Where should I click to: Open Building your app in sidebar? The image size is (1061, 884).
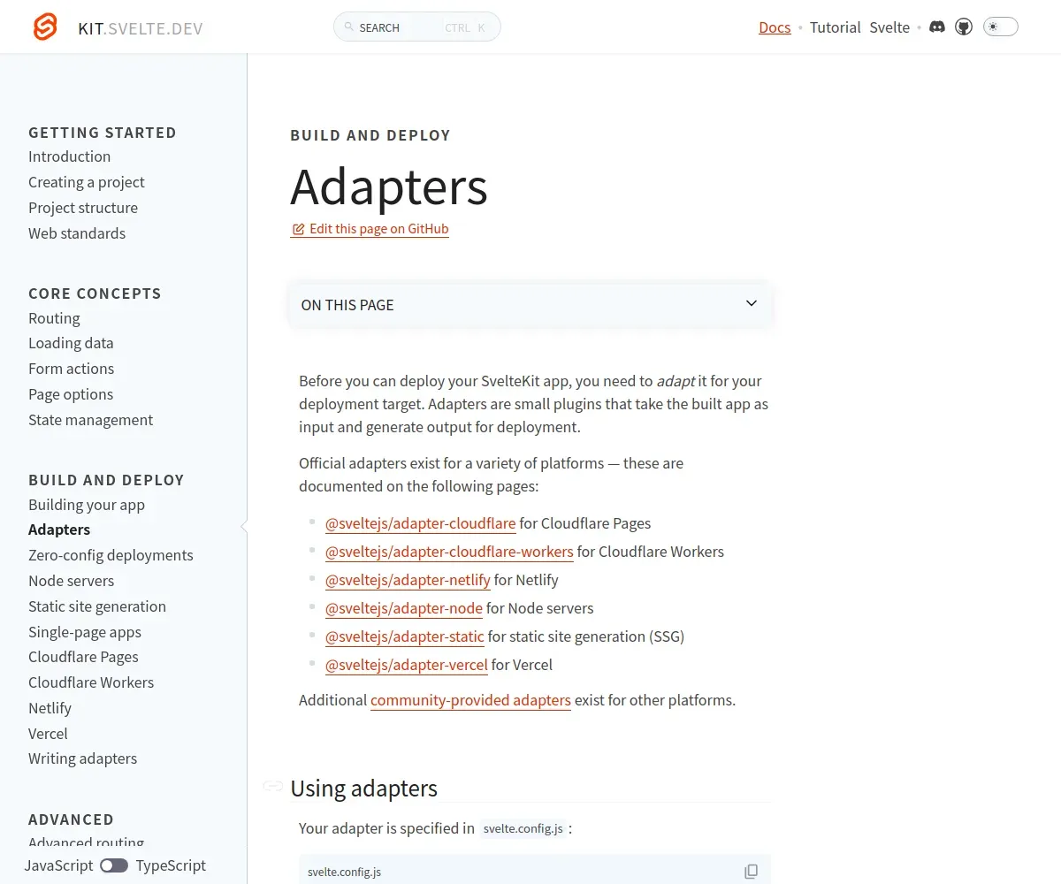87,505
